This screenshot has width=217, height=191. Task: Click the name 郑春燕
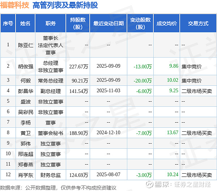tap(26, 165)
